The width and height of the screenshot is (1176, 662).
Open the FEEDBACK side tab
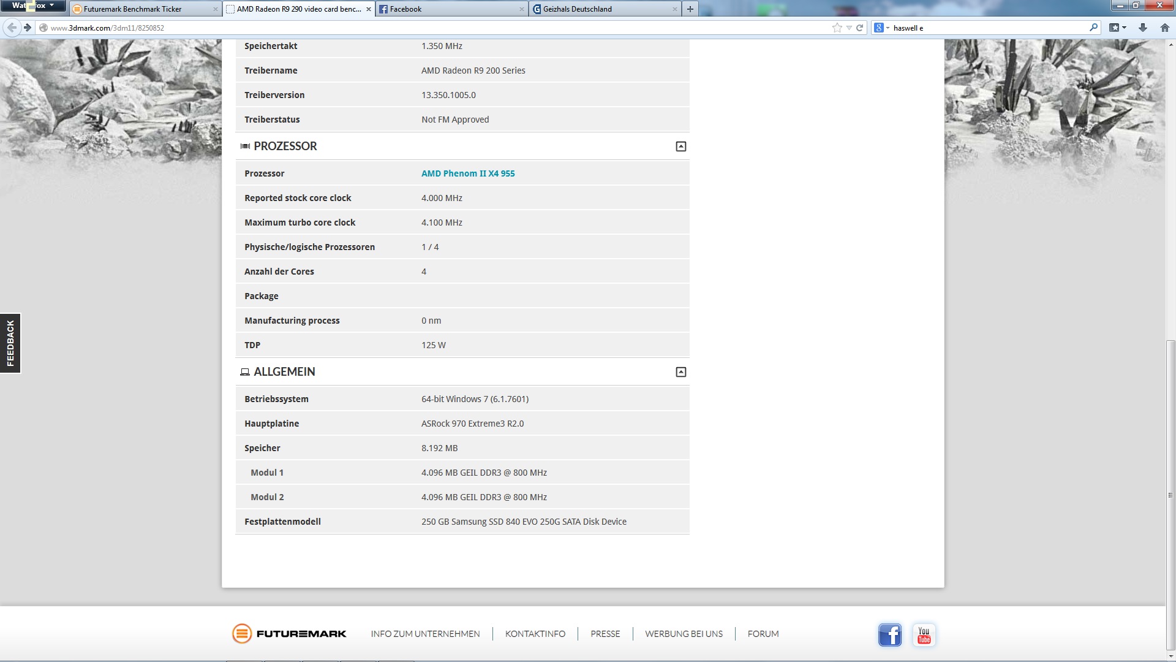coord(10,343)
